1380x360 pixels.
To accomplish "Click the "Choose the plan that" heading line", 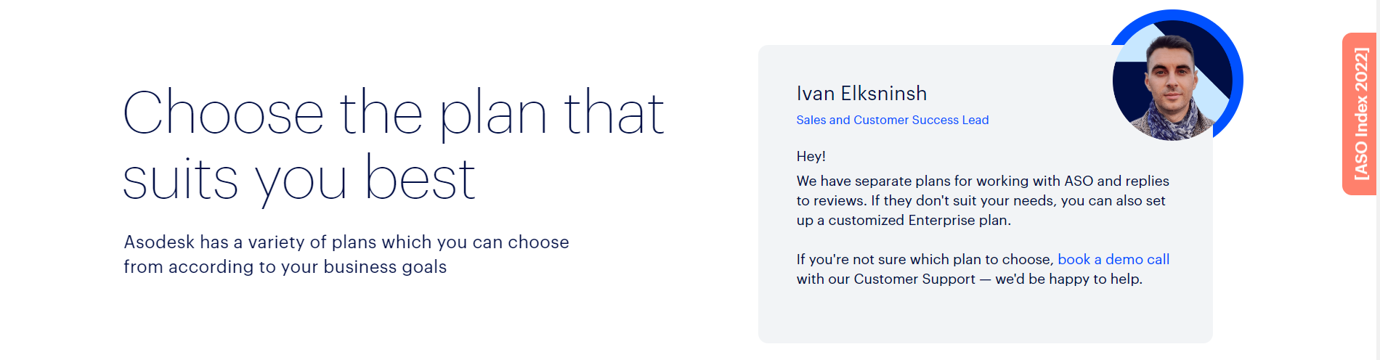I will coord(393,112).
